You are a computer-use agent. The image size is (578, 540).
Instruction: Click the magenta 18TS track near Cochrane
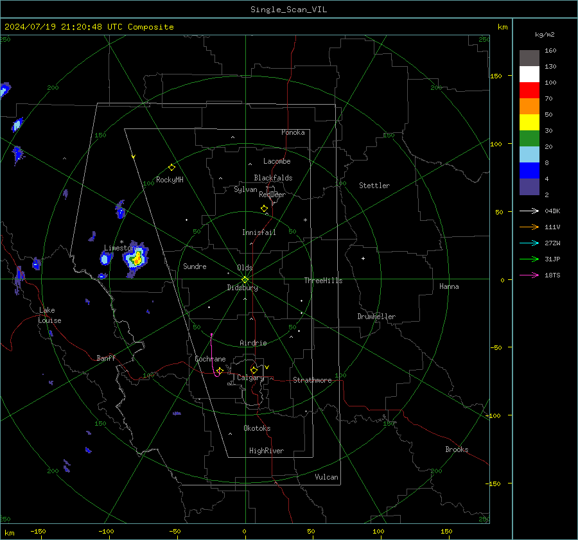pos(213,356)
